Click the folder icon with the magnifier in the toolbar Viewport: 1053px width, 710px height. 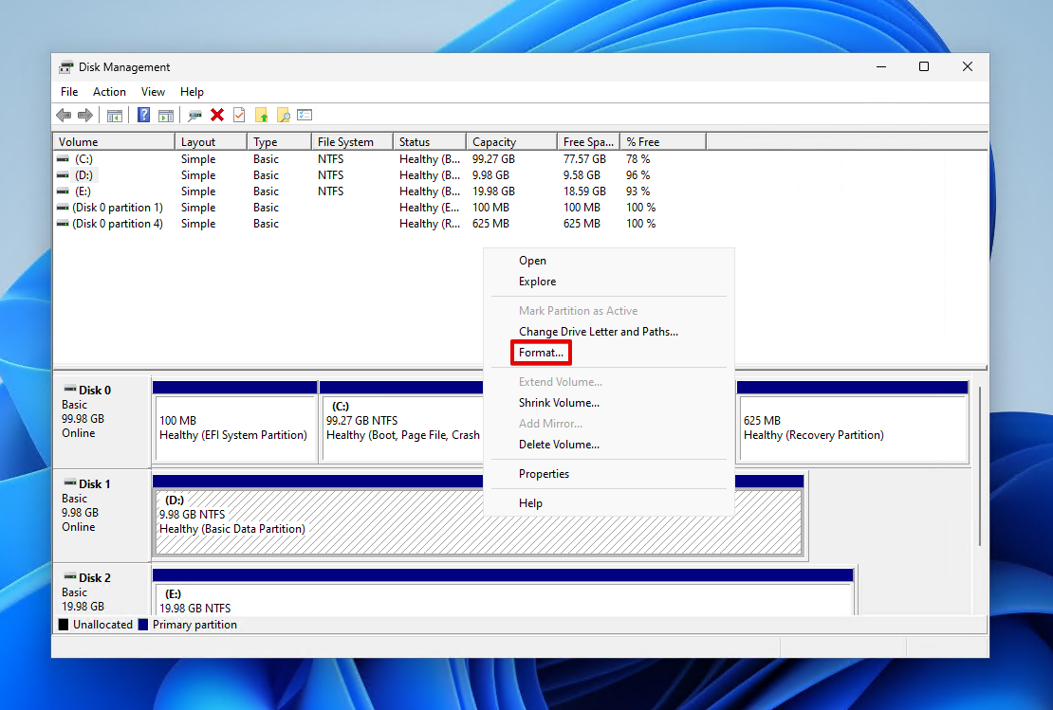(x=283, y=114)
